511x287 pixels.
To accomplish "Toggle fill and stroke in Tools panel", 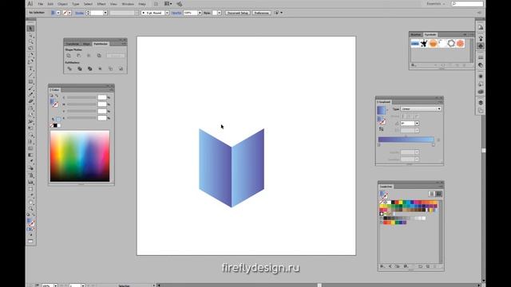I will [x=30, y=222].
